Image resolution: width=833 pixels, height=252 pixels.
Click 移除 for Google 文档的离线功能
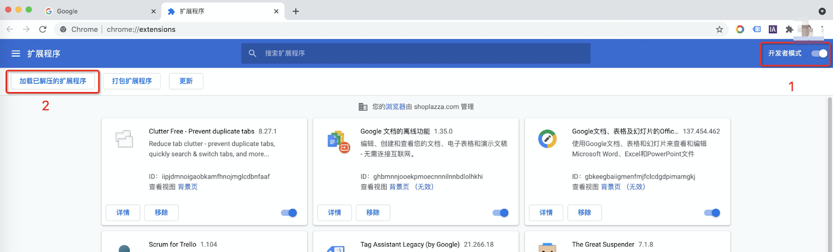[373, 212]
